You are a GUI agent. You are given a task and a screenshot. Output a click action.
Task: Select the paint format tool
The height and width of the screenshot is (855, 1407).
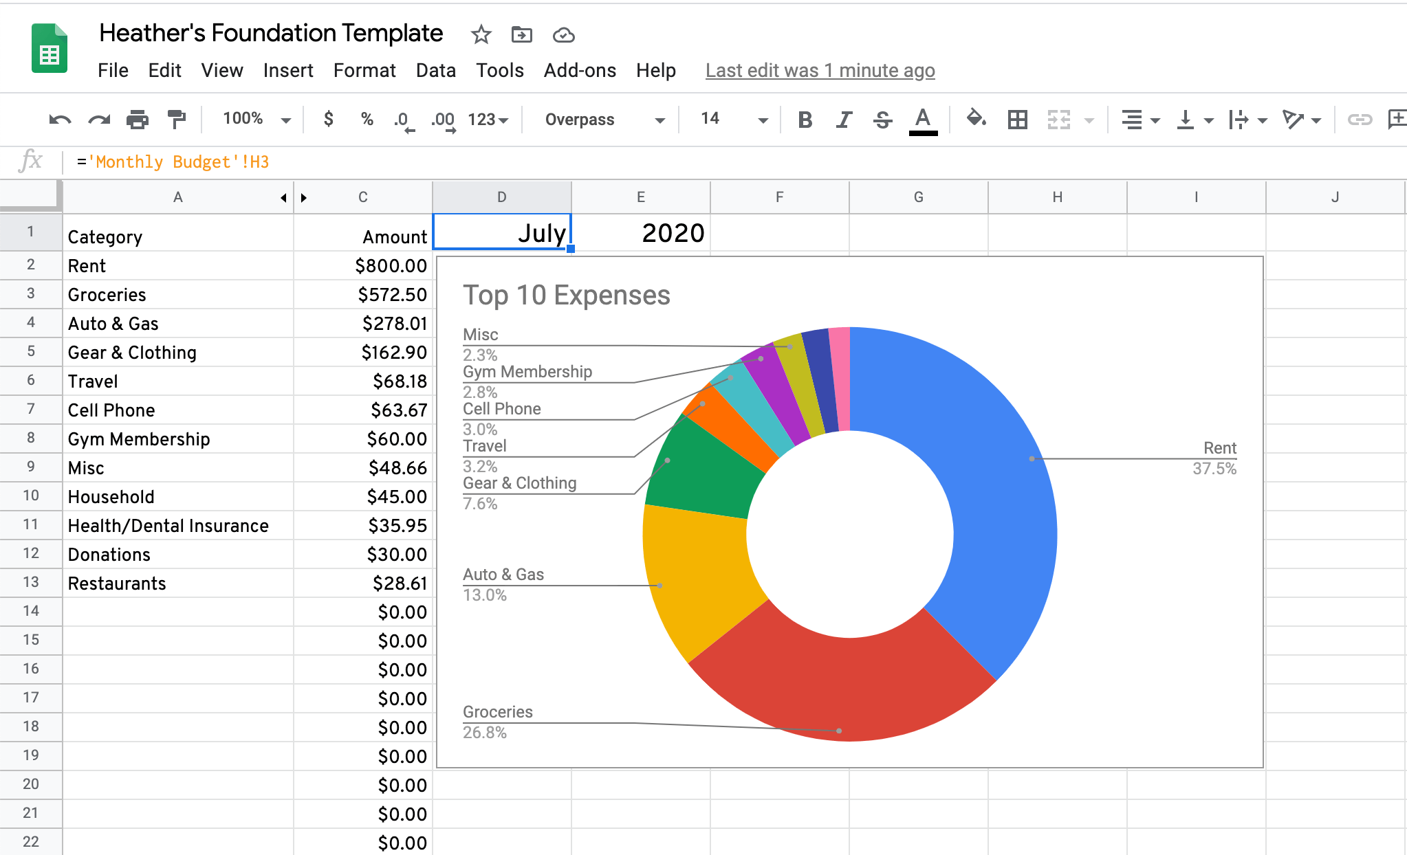coord(177,119)
